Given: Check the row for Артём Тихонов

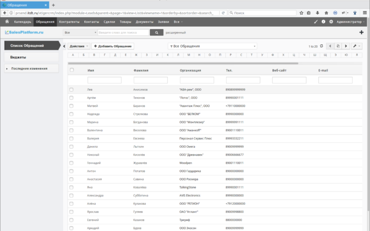Looking at the screenshot, I should [71, 98].
